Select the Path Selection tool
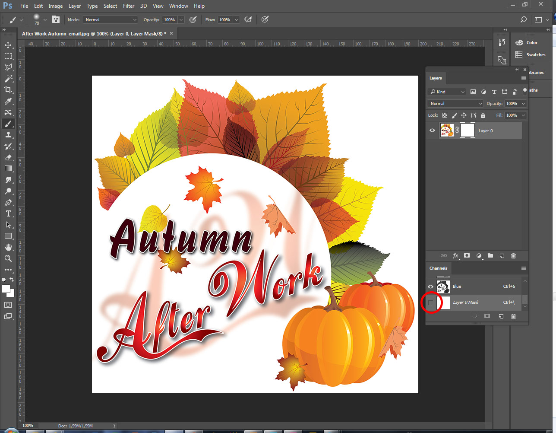Viewport: 556px width, 433px height. point(8,225)
